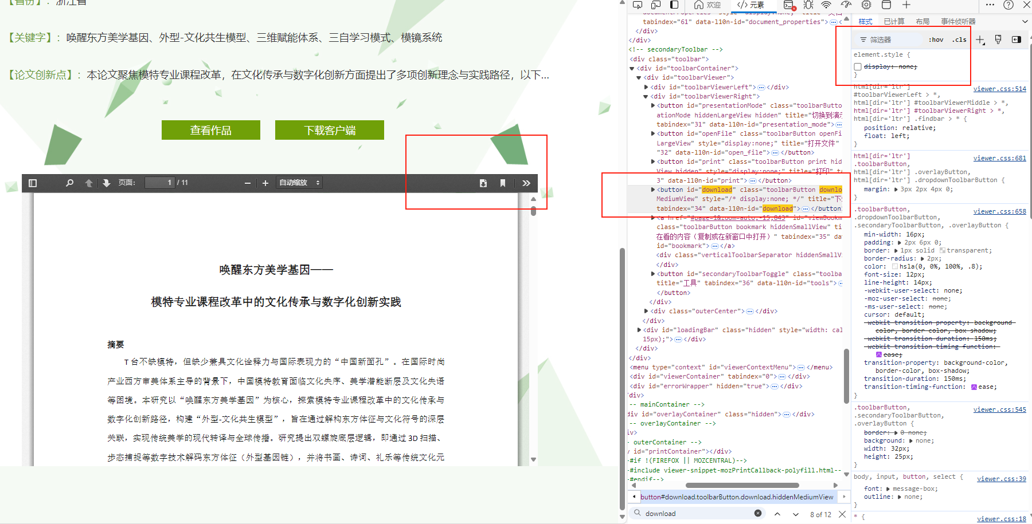The height and width of the screenshot is (524, 1032).
Task: Switch to the 已计算 tab
Action: 894,22
